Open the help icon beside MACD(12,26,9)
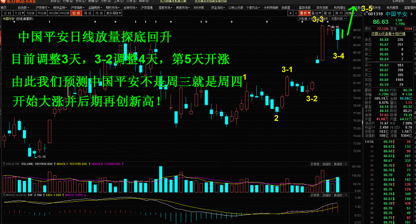This screenshot has width=416, height=224. click(x=4, y=195)
